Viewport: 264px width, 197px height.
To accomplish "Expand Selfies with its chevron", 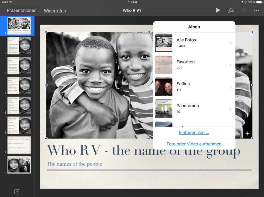I will (x=230, y=87).
